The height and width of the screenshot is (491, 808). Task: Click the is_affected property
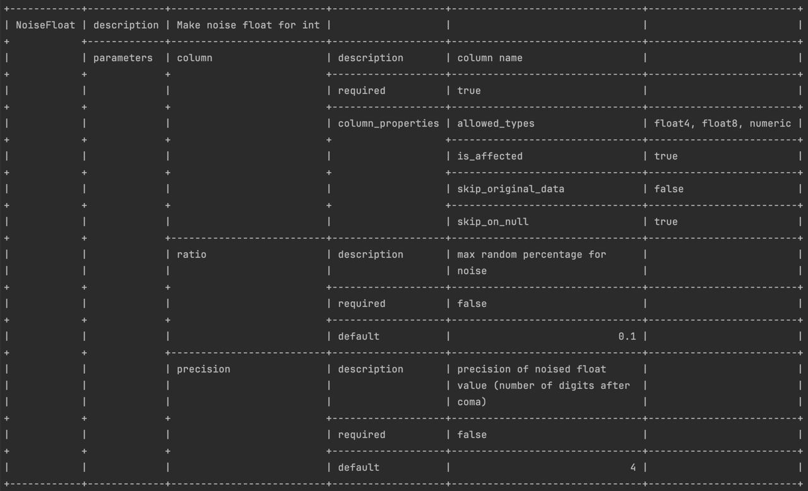[490, 156]
